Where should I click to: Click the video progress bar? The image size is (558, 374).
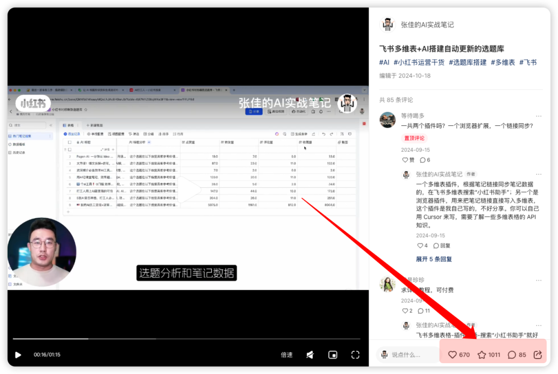coord(187,338)
